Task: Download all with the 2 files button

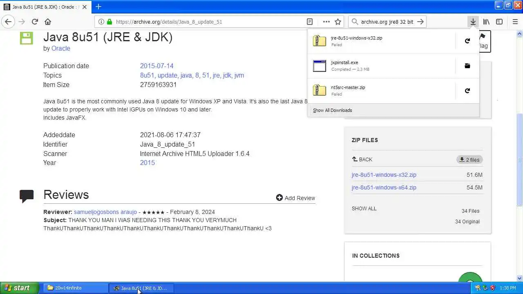Action: pos(469,160)
